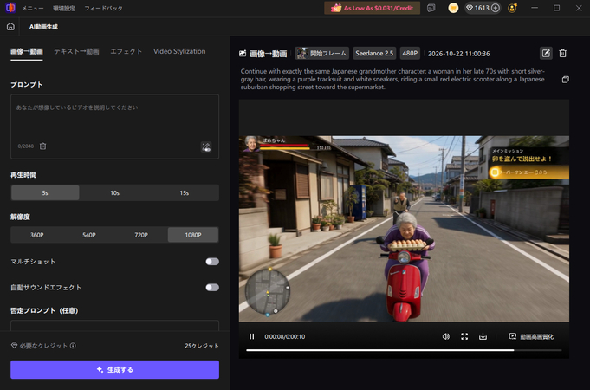This screenshot has height=390, width=590.
Task: Copy the prompt text icon
Action: (565, 80)
